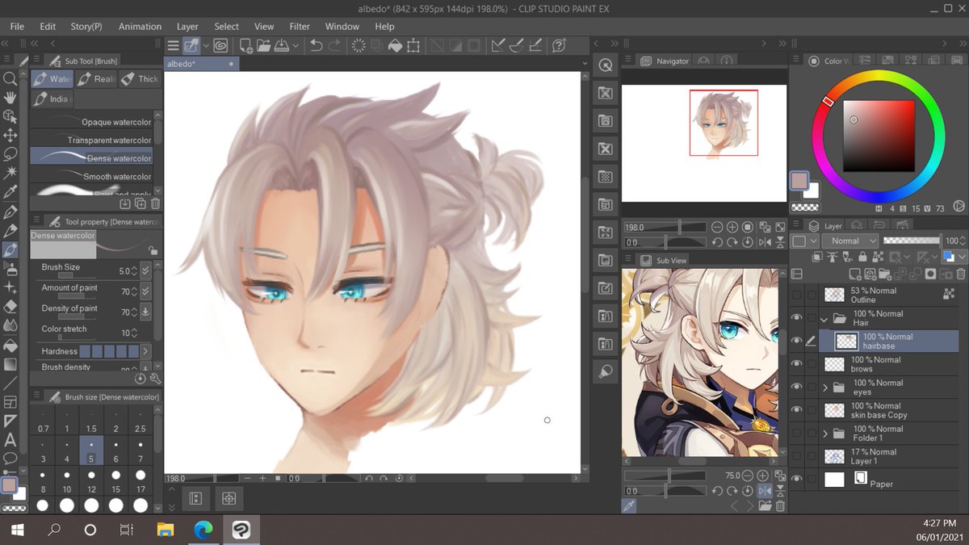Select the Move layer tool
969x545 pixels.
(10, 135)
